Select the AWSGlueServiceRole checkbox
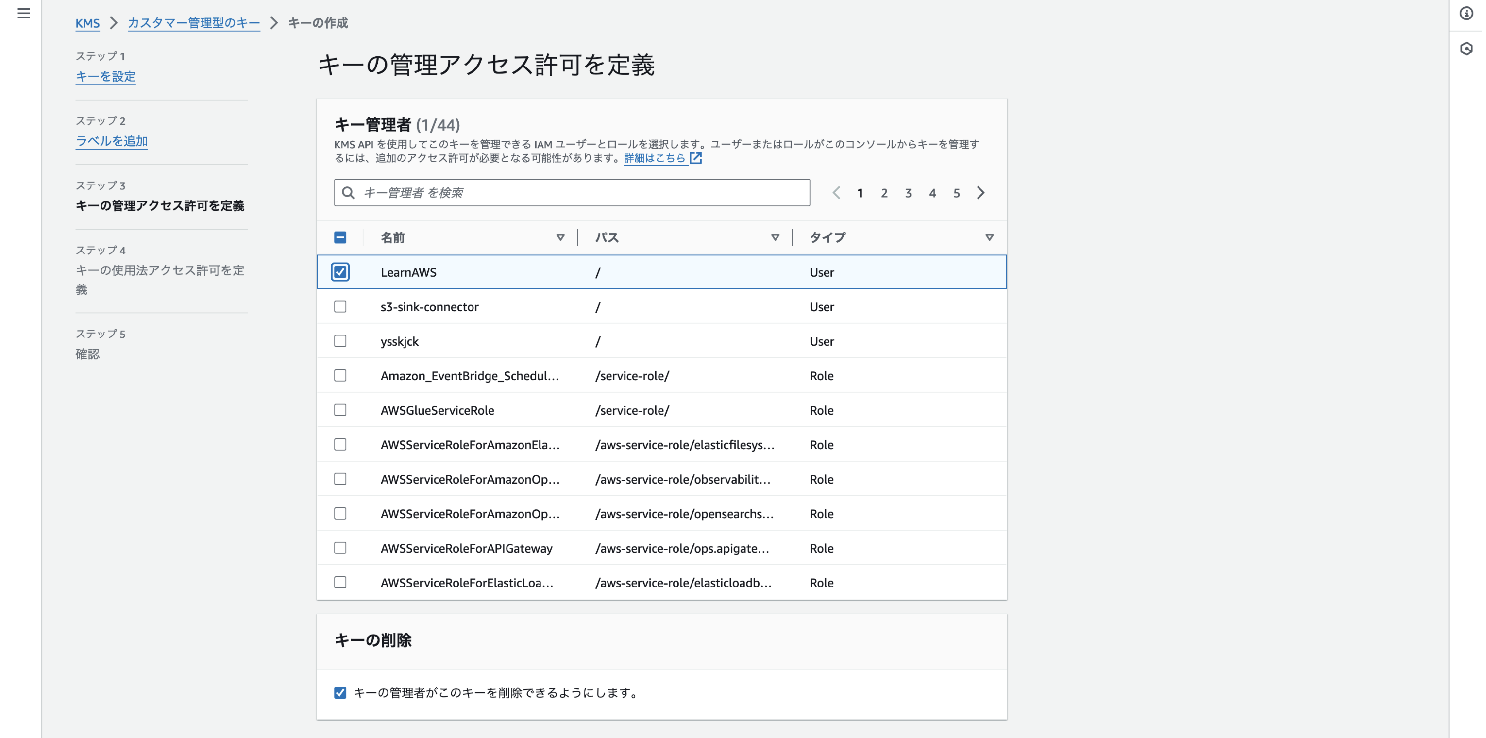The image size is (1486, 738). click(x=340, y=410)
